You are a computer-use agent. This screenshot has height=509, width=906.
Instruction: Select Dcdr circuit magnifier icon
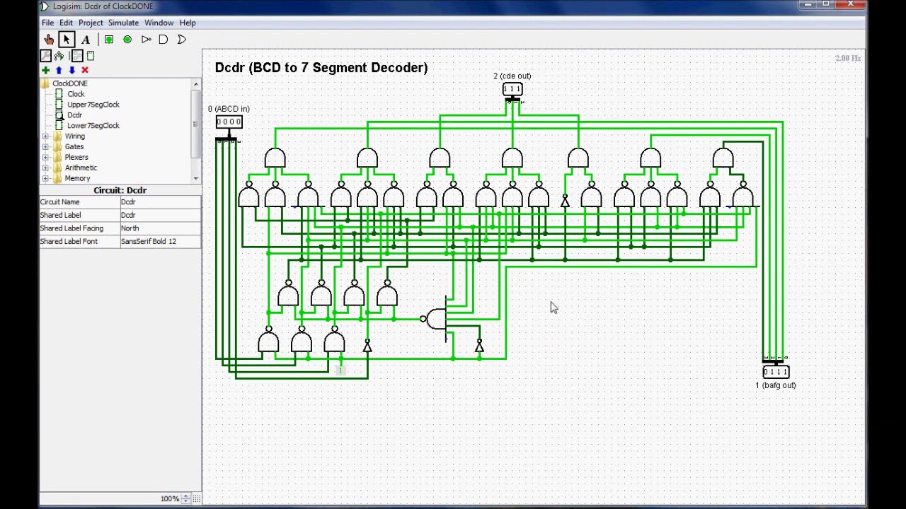[x=59, y=115]
